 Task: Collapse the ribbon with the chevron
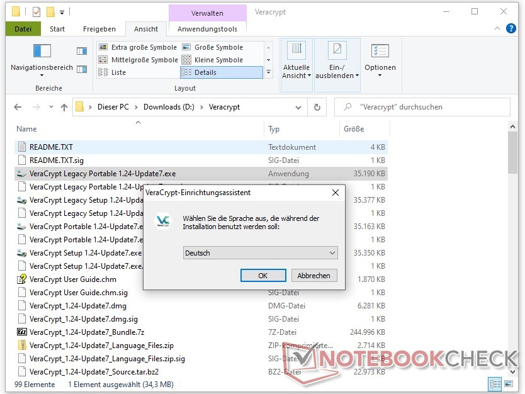click(x=497, y=29)
